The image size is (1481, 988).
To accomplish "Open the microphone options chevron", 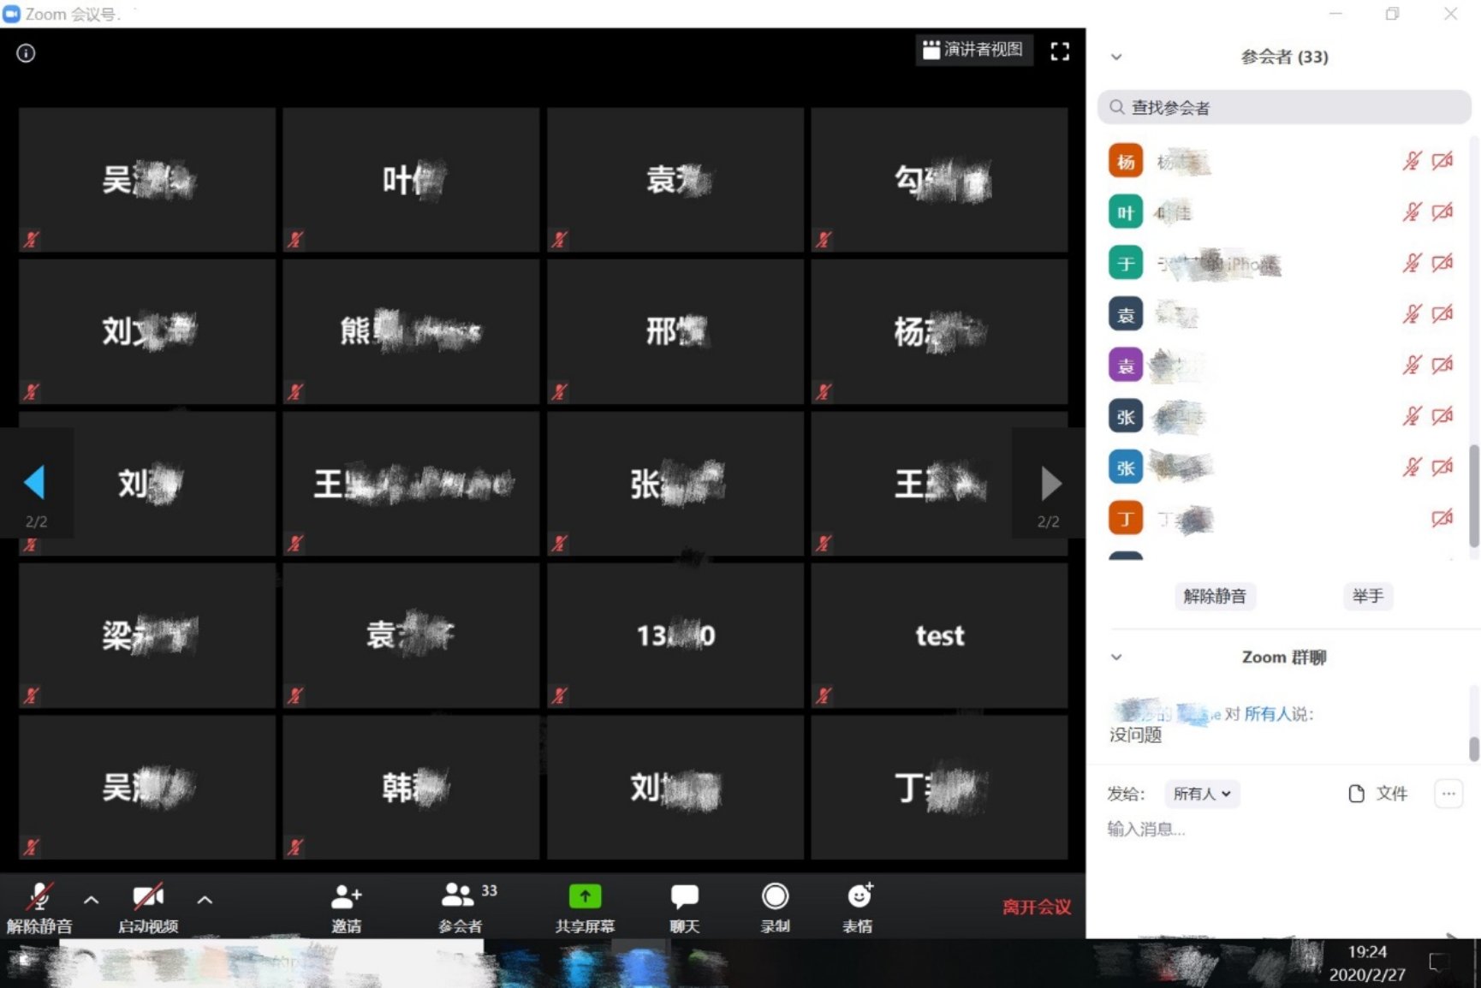I will tap(91, 901).
